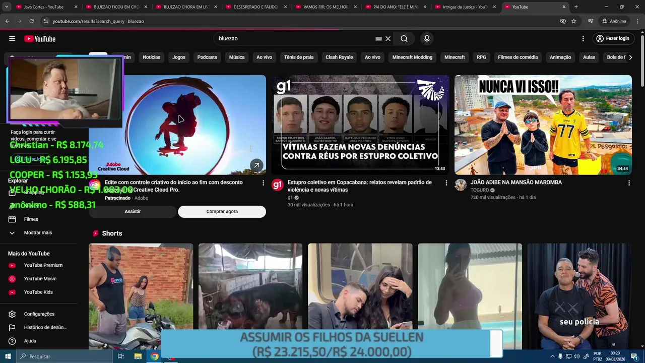This screenshot has width=645, height=363.
Task: Click the Pesquisar taskbar search box
Action: pyautogui.click(x=64, y=356)
